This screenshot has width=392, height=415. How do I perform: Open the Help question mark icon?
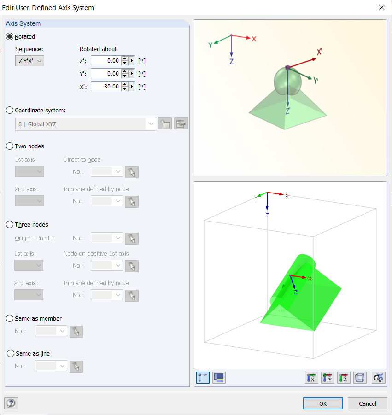[11, 403]
